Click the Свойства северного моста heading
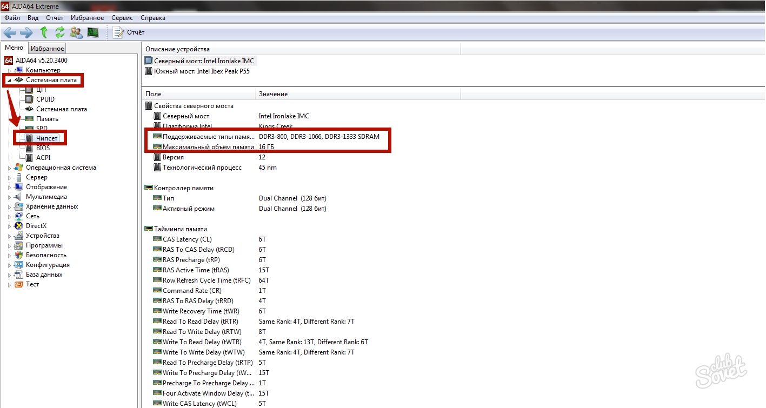 click(x=194, y=106)
